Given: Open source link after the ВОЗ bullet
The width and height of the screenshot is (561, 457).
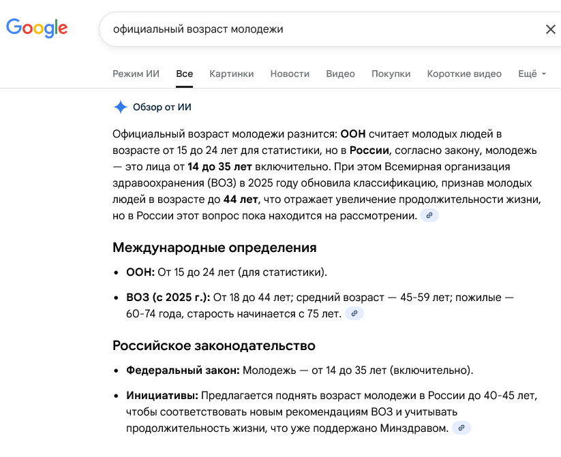Looking at the screenshot, I should 354,313.
